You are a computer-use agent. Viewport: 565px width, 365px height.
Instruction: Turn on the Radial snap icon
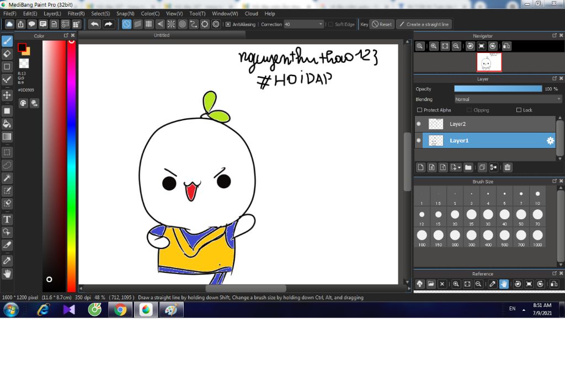171,24
